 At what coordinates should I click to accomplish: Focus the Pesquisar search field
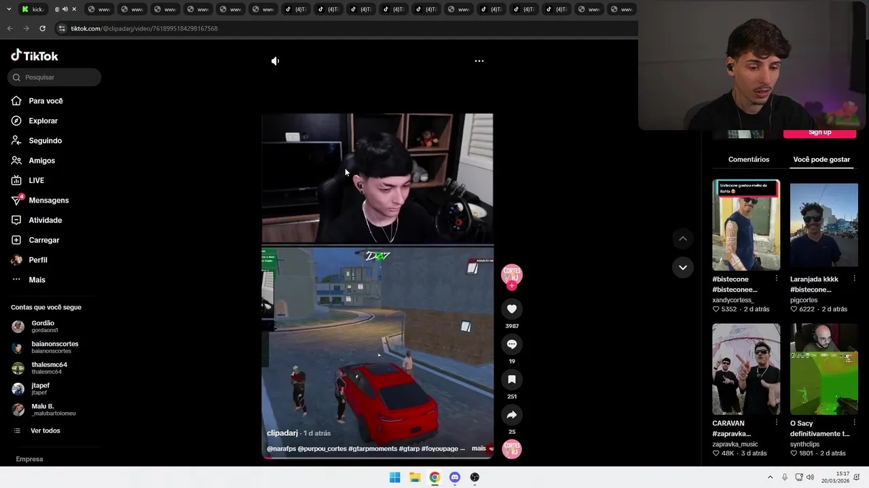click(54, 77)
